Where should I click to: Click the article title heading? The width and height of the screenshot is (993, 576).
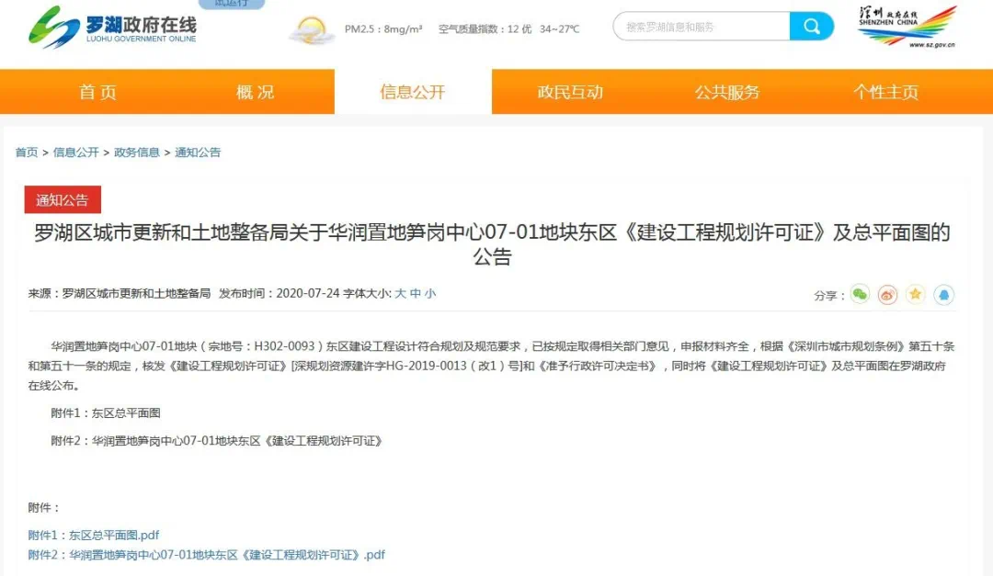click(492, 244)
